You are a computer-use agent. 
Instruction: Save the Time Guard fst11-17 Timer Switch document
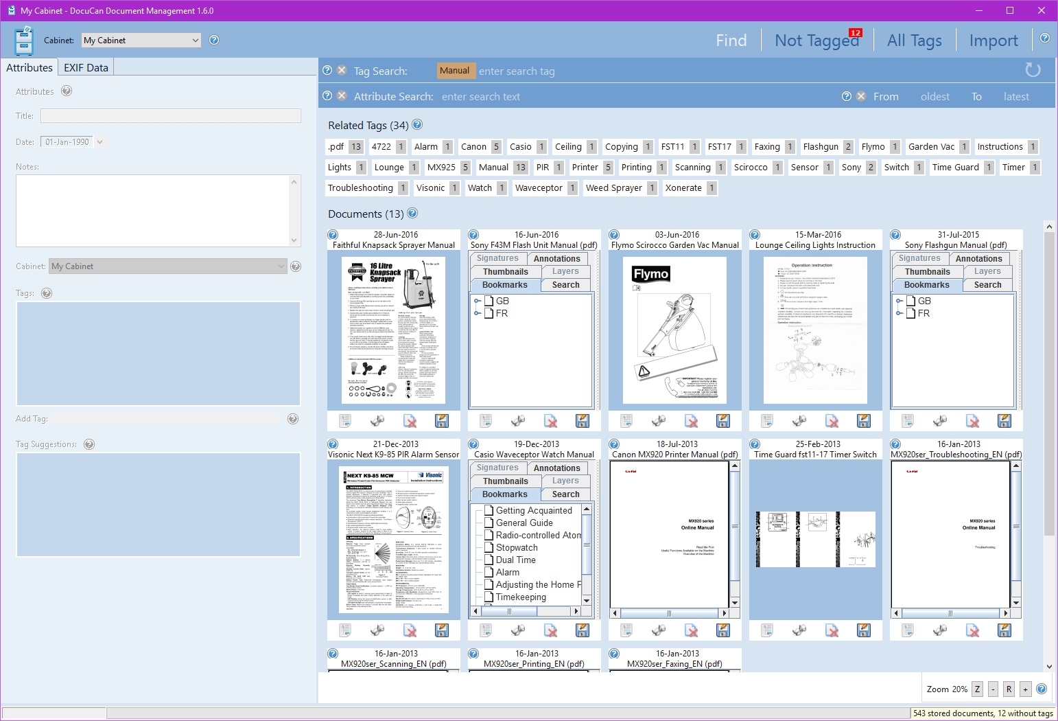(x=864, y=630)
